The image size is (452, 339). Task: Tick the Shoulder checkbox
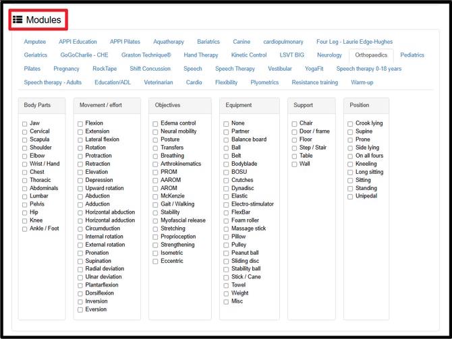pos(24,148)
